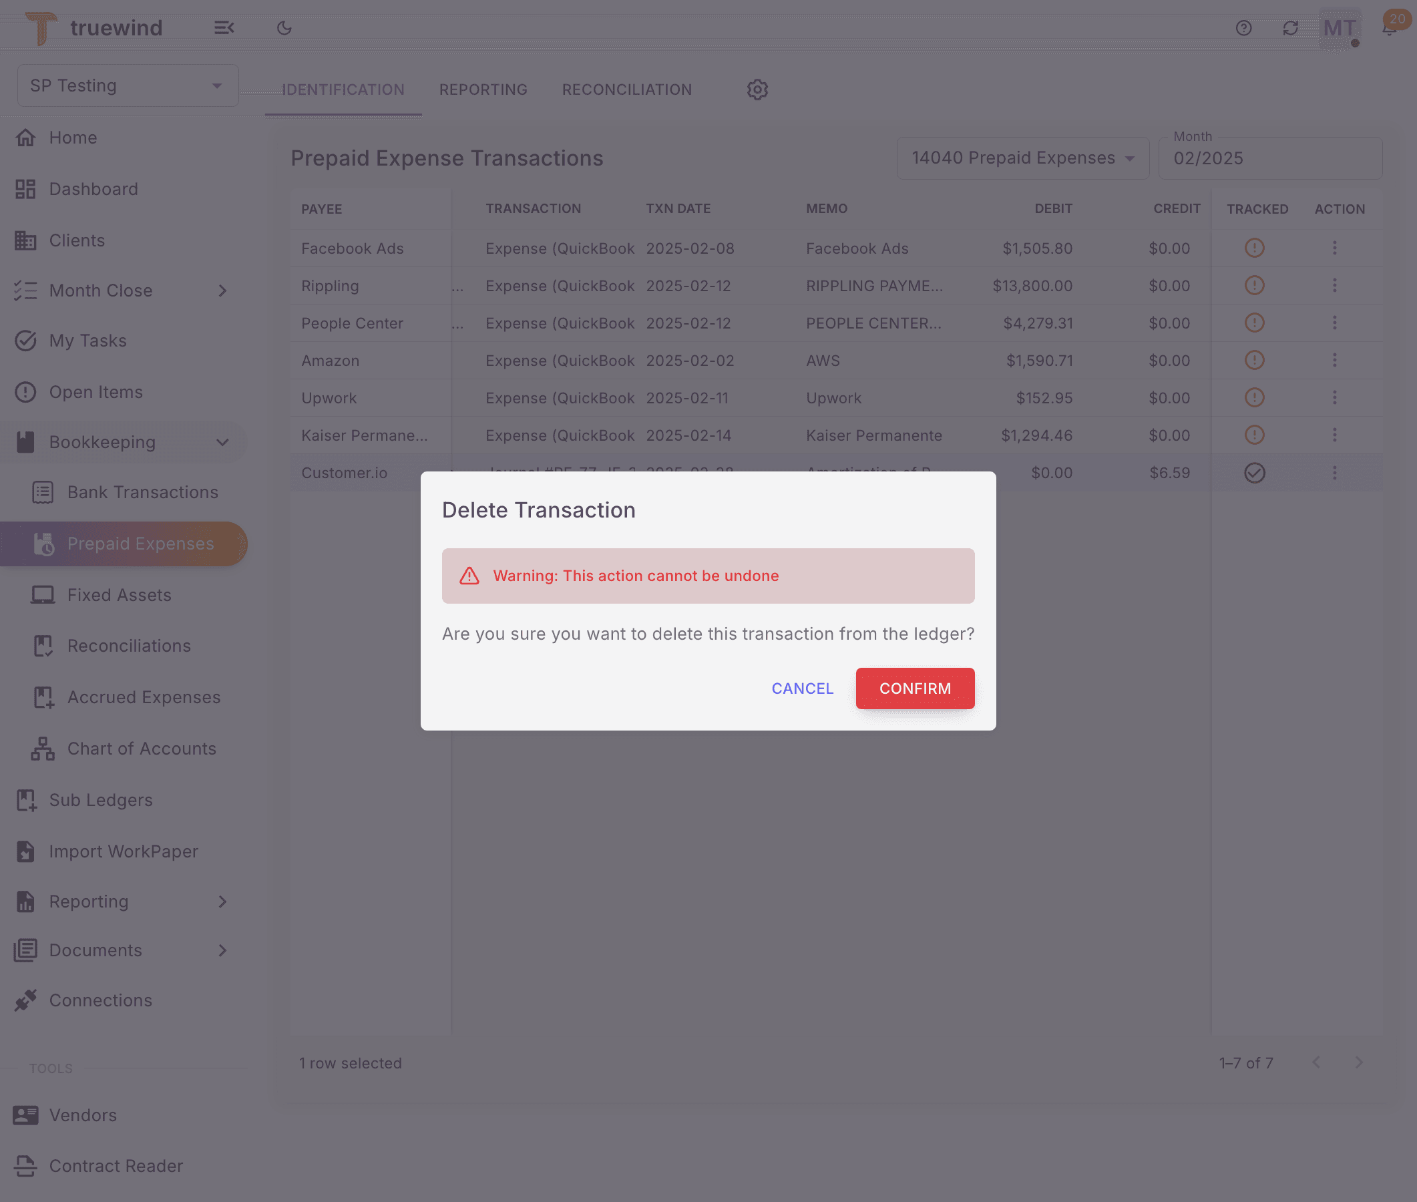Viewport: 1417px width, 1202px height.
Task: Open the action menu on the Amazon row
Action: click(1335, 360)
